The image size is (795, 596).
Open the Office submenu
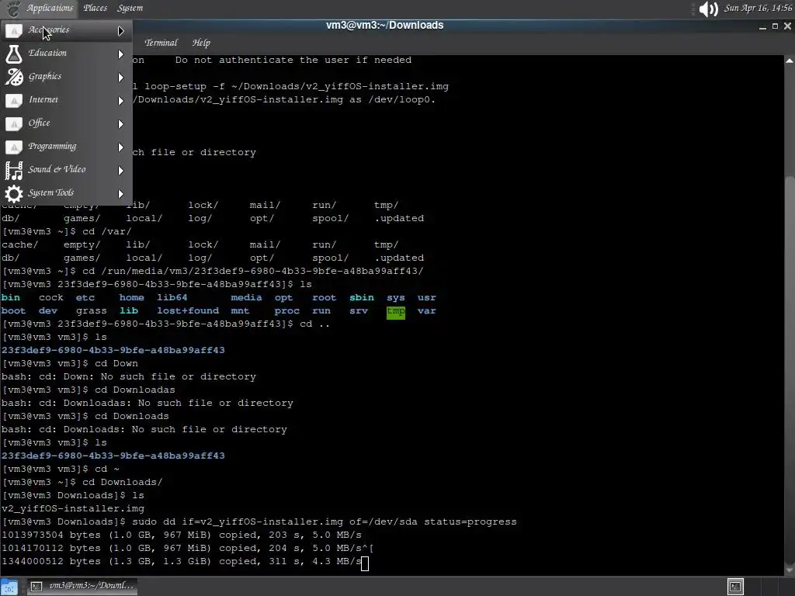coord(66,123)
